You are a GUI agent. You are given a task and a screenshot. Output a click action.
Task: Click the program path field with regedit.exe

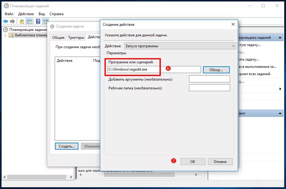(154, 69)
